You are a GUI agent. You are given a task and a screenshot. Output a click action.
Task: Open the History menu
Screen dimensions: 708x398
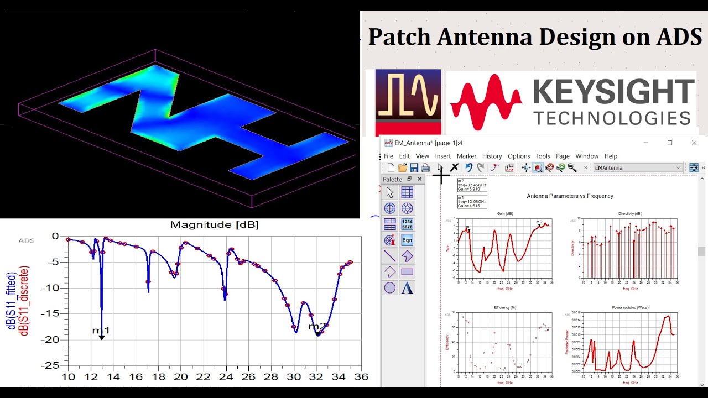492,156
